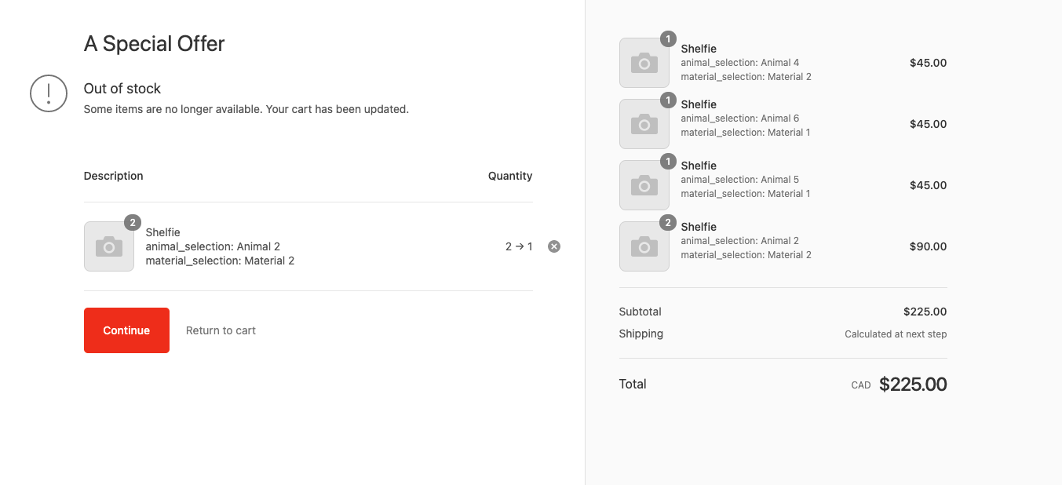Click the Animal 6 Shelfie camera thumbnail
The height and width of the screenshot is (485, 1062).
pos(644,124)
